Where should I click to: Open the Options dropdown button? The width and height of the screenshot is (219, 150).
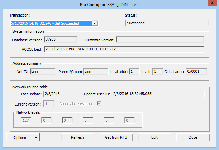click(x=23, y=138)
